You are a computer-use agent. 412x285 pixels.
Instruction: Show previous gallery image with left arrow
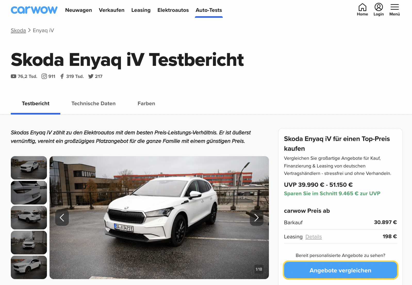(62, 218)
